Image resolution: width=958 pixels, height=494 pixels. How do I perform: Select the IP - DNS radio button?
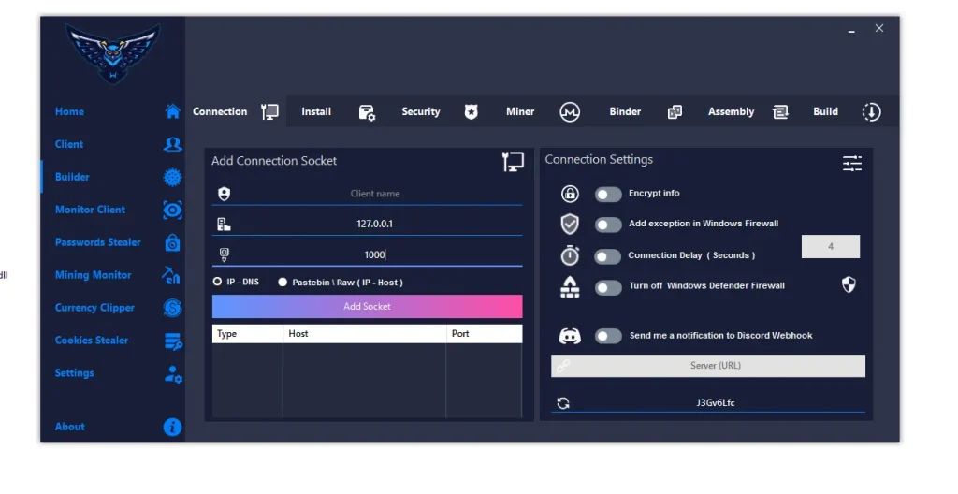[218, 282]
